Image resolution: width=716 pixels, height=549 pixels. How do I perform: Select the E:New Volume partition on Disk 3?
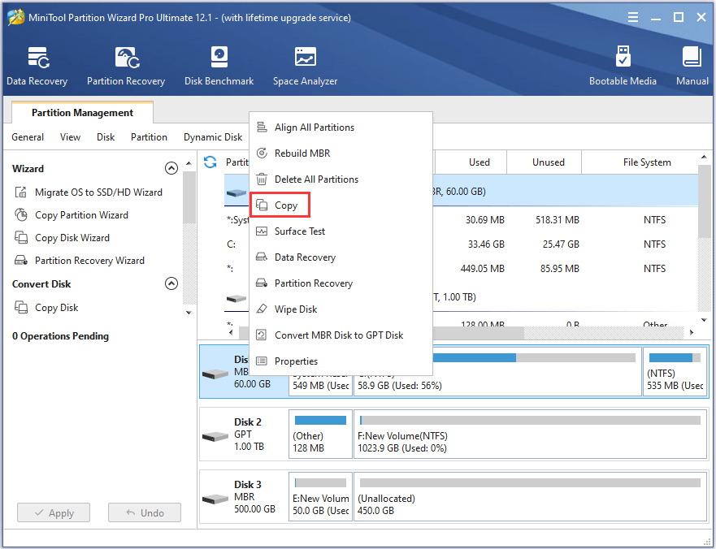(320, 496)
